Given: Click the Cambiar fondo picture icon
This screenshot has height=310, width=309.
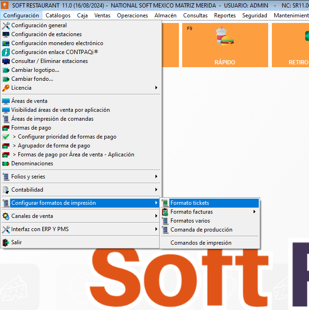Looking at the screenshot, I should pos(6,79).
